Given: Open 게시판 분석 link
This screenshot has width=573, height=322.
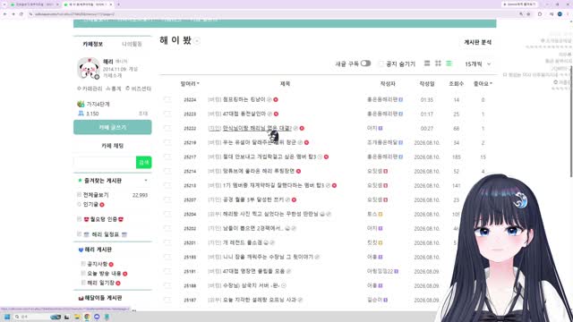Looking at the screenshot, I should click(x=477, y=42).
